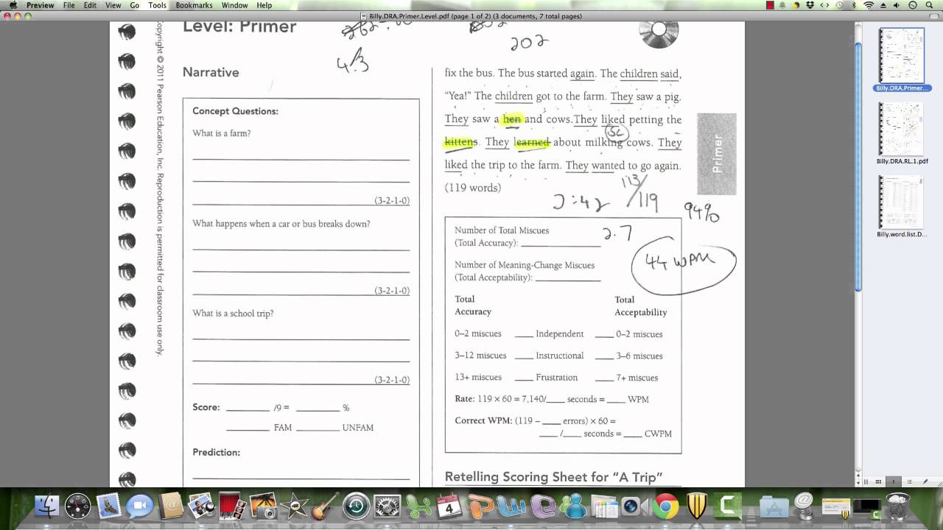Open Camtasia green C icon in Dock
Screen dimensions: 943x530
729,506
